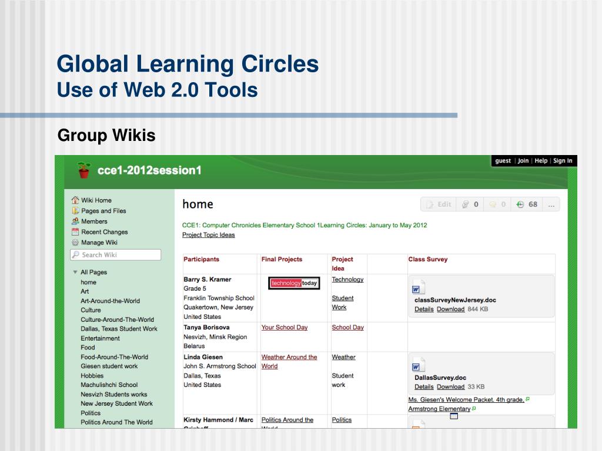602x451 pixels.
Task: Open Student Work link in Kramer row
Action: pos(343,302)
